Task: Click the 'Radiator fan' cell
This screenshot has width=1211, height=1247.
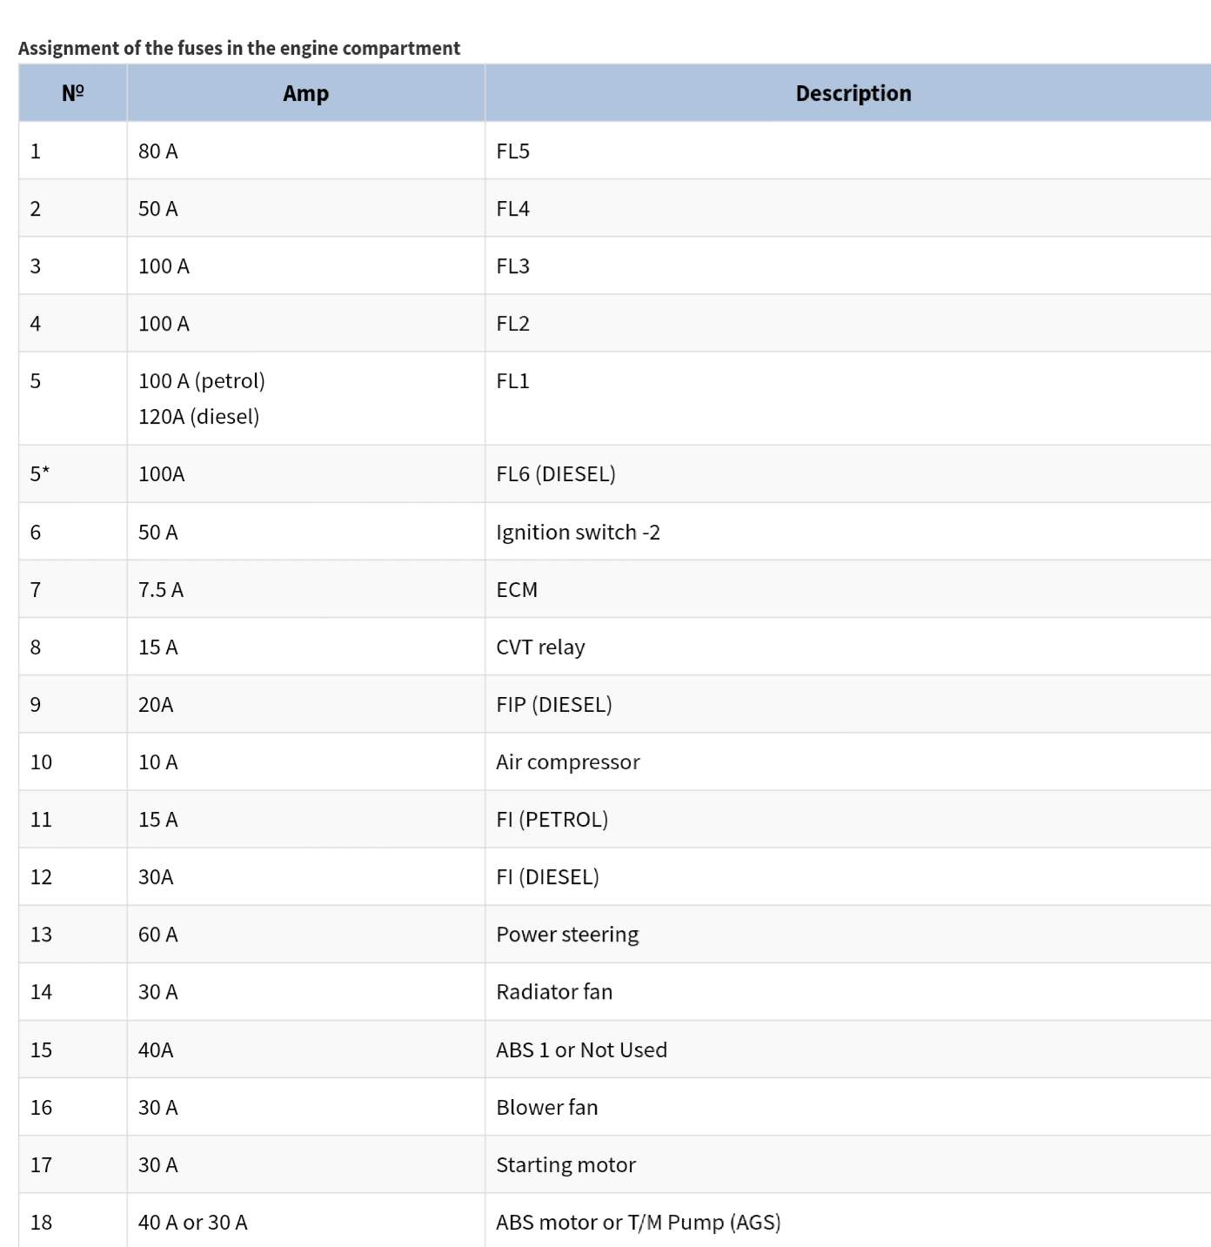Action: (x=848, y=991)
